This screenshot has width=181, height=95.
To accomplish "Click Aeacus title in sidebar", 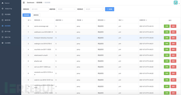I will coord(7,3).
